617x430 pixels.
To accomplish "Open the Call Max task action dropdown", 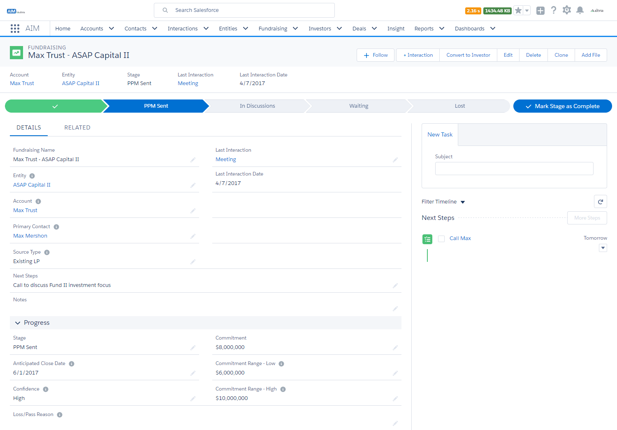I will 603,248.
